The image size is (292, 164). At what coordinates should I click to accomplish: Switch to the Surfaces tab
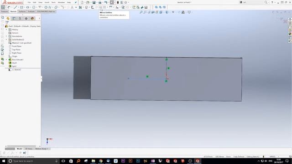(22, 11)
